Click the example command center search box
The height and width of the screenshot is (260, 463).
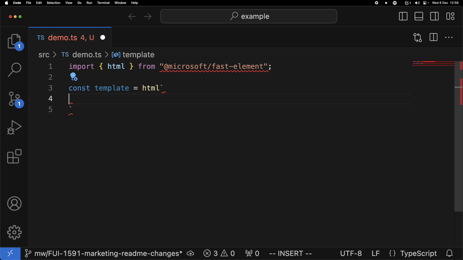(249, 16)
